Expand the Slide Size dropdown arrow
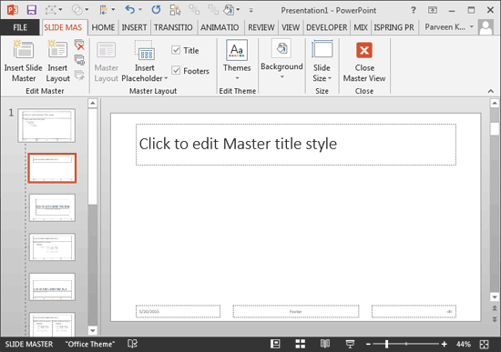 point(330,78)
